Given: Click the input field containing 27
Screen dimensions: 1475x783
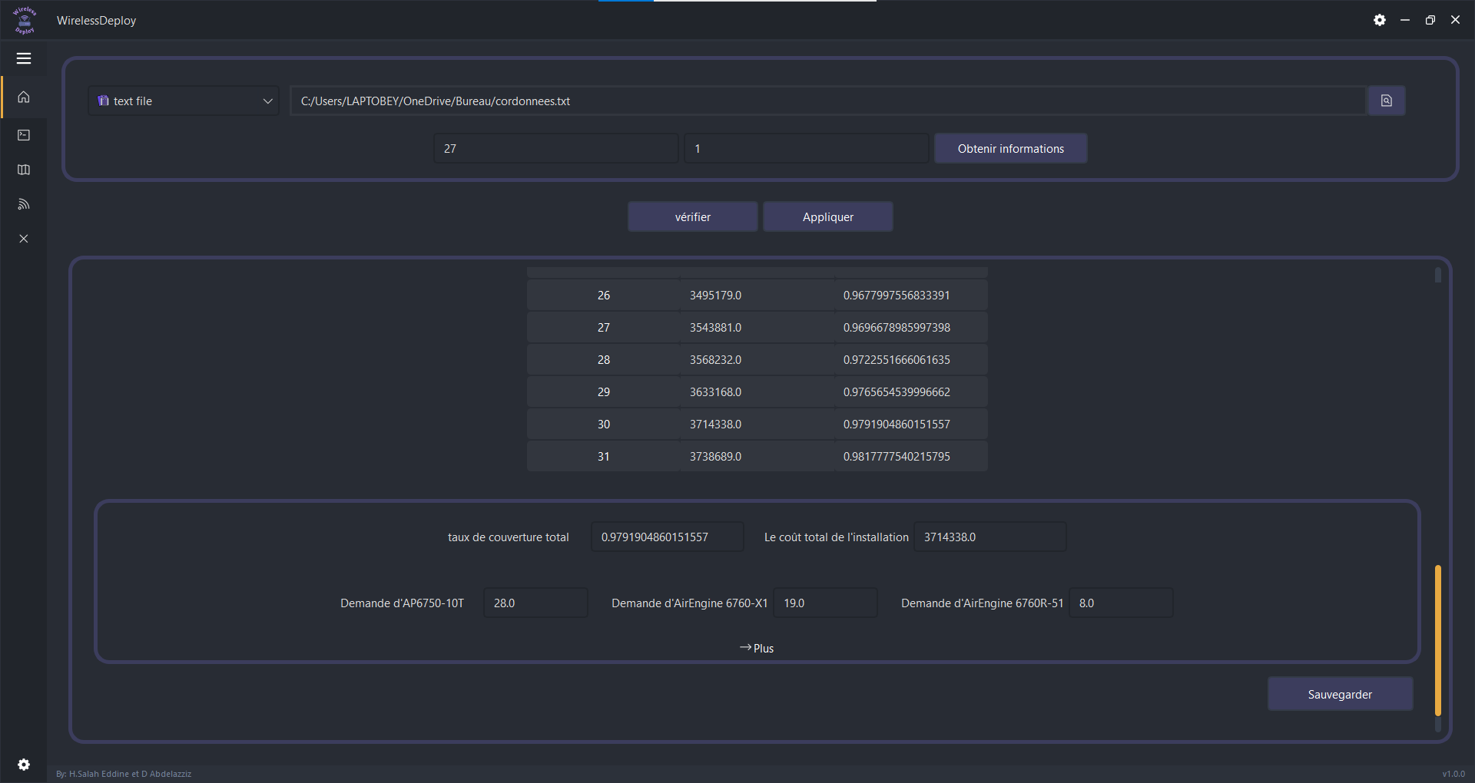Looking at the screenshot, I should point(555,148).
